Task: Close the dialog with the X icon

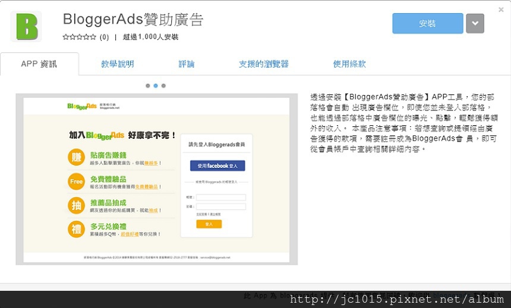Action: coord(501,9)
